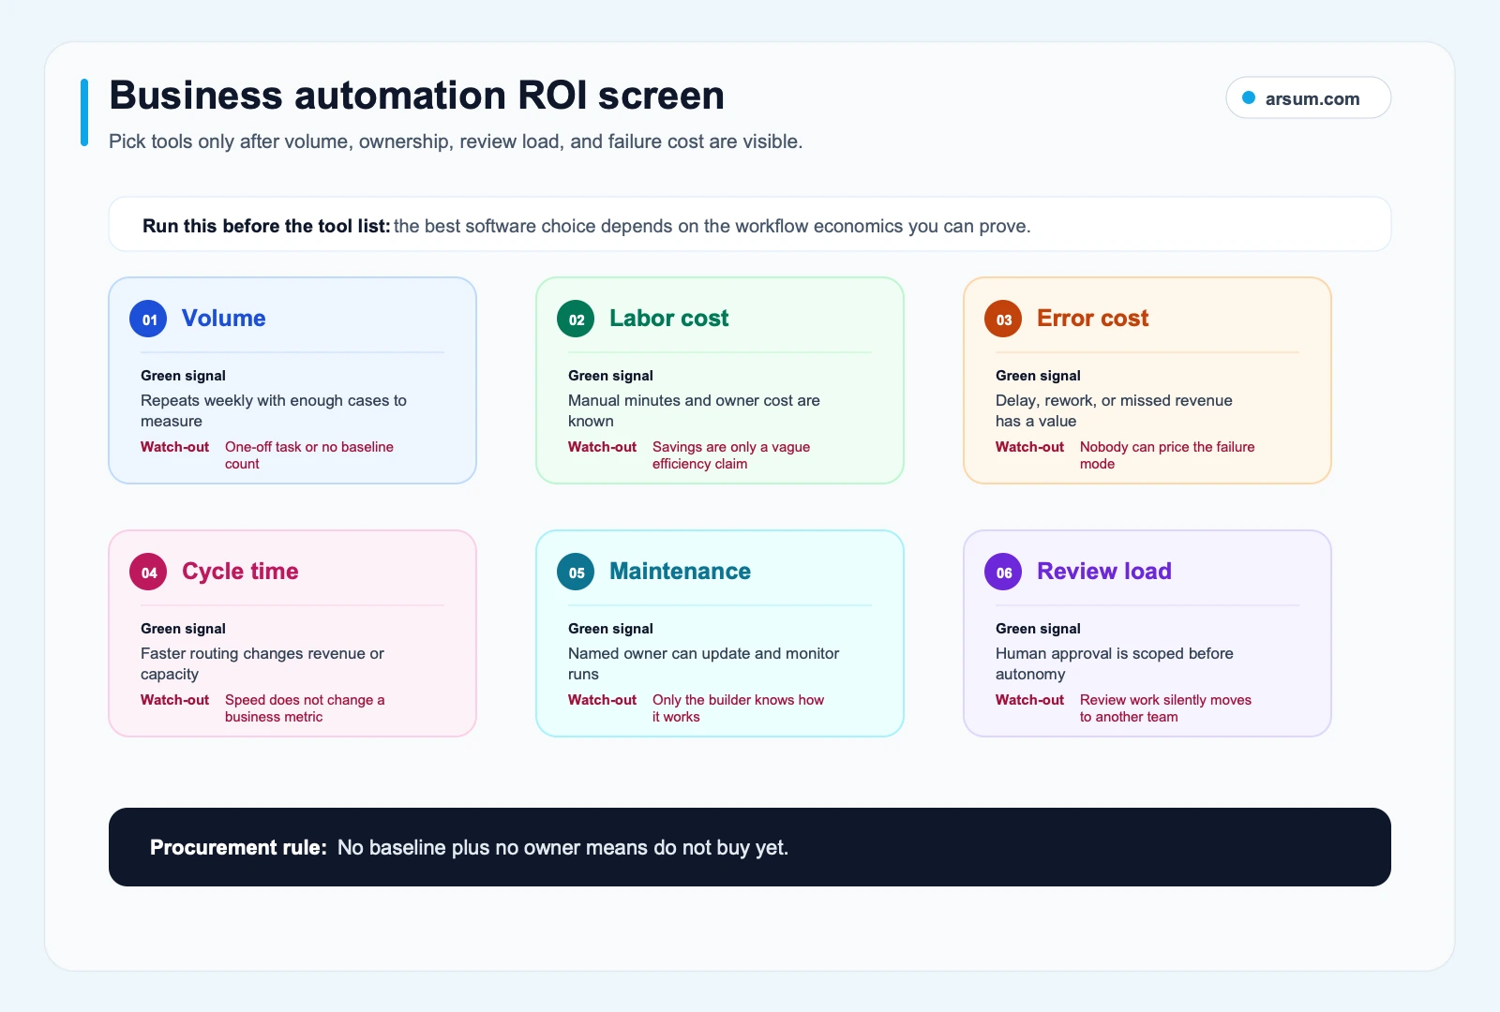The width and height of the screenshot is (1500, 1012).
Task: Click Watch-out label in Volume card
Action: pos(174,447)
